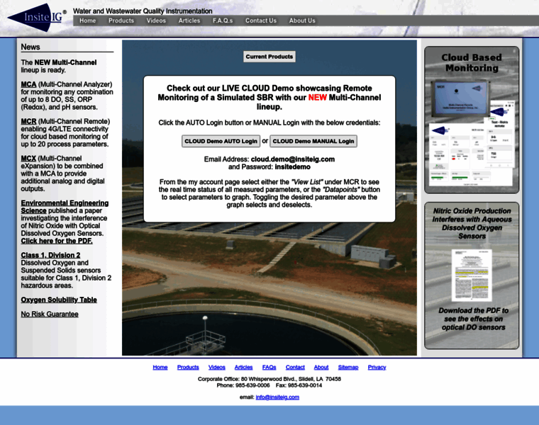Click CLOUD Demo MANUAL Login button
The width and height of the screenshot is (539, 425).
(313, 141)
